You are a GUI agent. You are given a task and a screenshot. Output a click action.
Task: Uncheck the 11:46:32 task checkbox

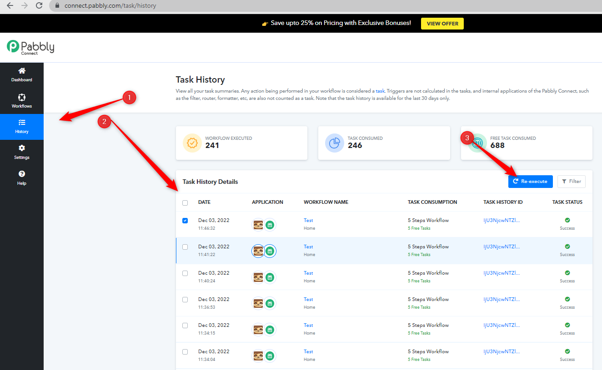185,221
